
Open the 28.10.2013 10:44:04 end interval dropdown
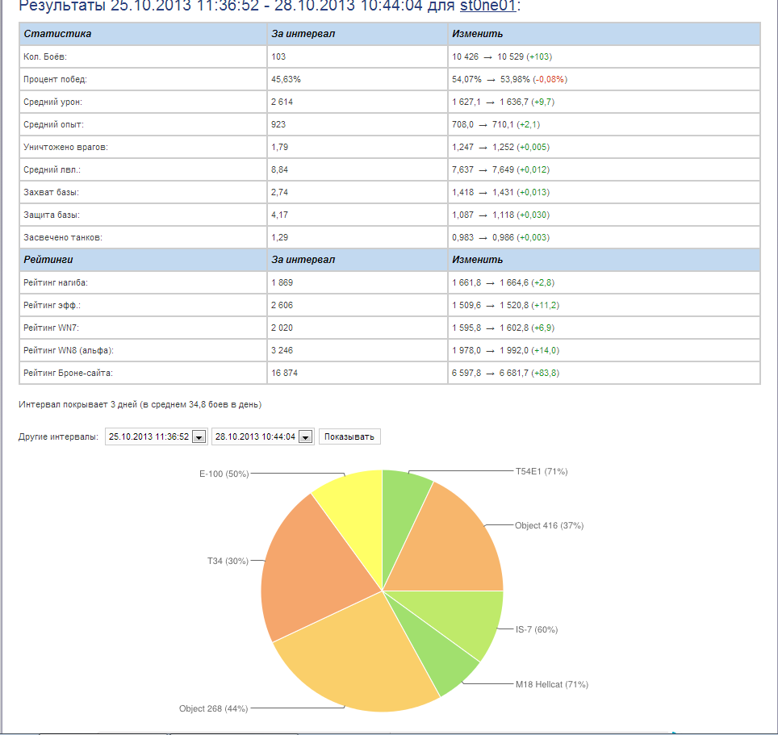[x=261, y=436]
